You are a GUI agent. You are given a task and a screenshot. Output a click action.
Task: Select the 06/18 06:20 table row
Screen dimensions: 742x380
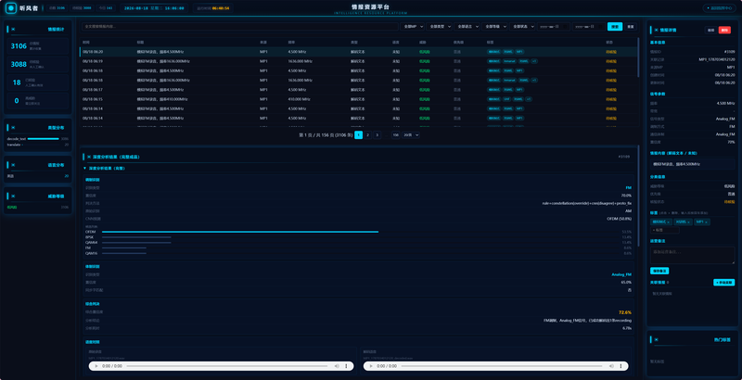358,52
